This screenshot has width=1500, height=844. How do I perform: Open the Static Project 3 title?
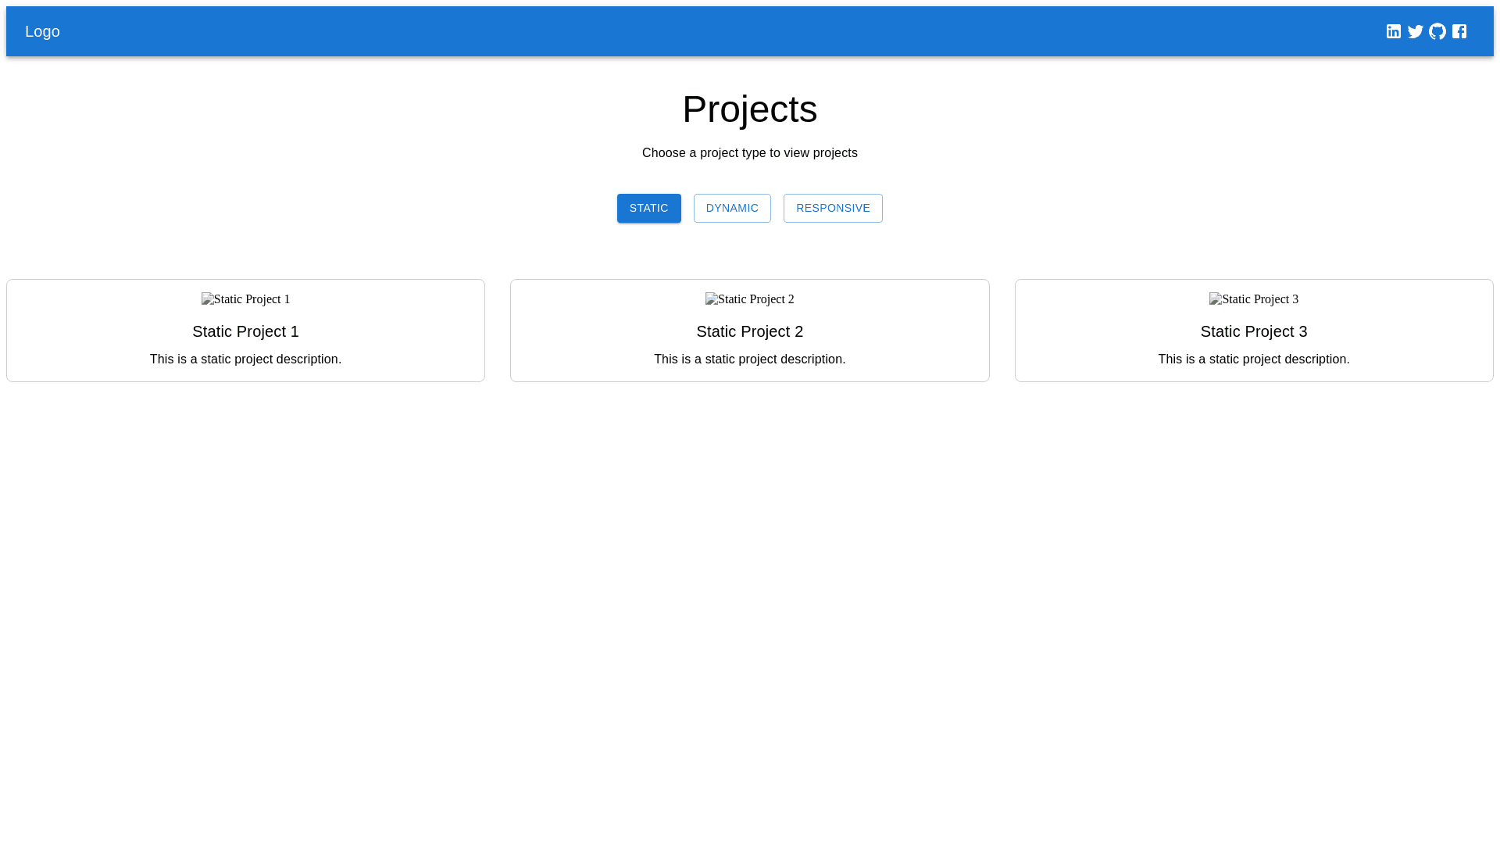tap(1253, 331)
